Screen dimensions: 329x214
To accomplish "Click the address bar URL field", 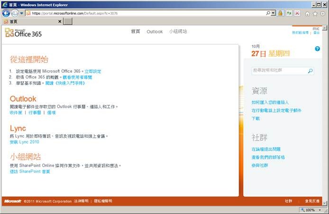I will (145, 13).
